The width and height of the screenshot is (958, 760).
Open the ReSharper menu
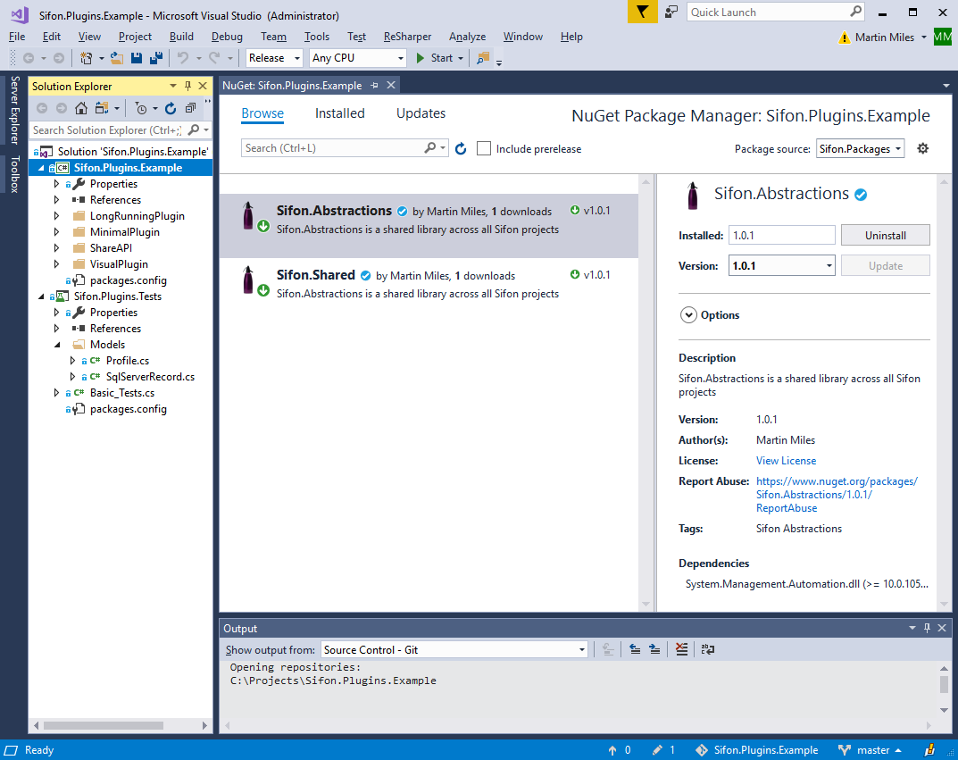(407, 37)
